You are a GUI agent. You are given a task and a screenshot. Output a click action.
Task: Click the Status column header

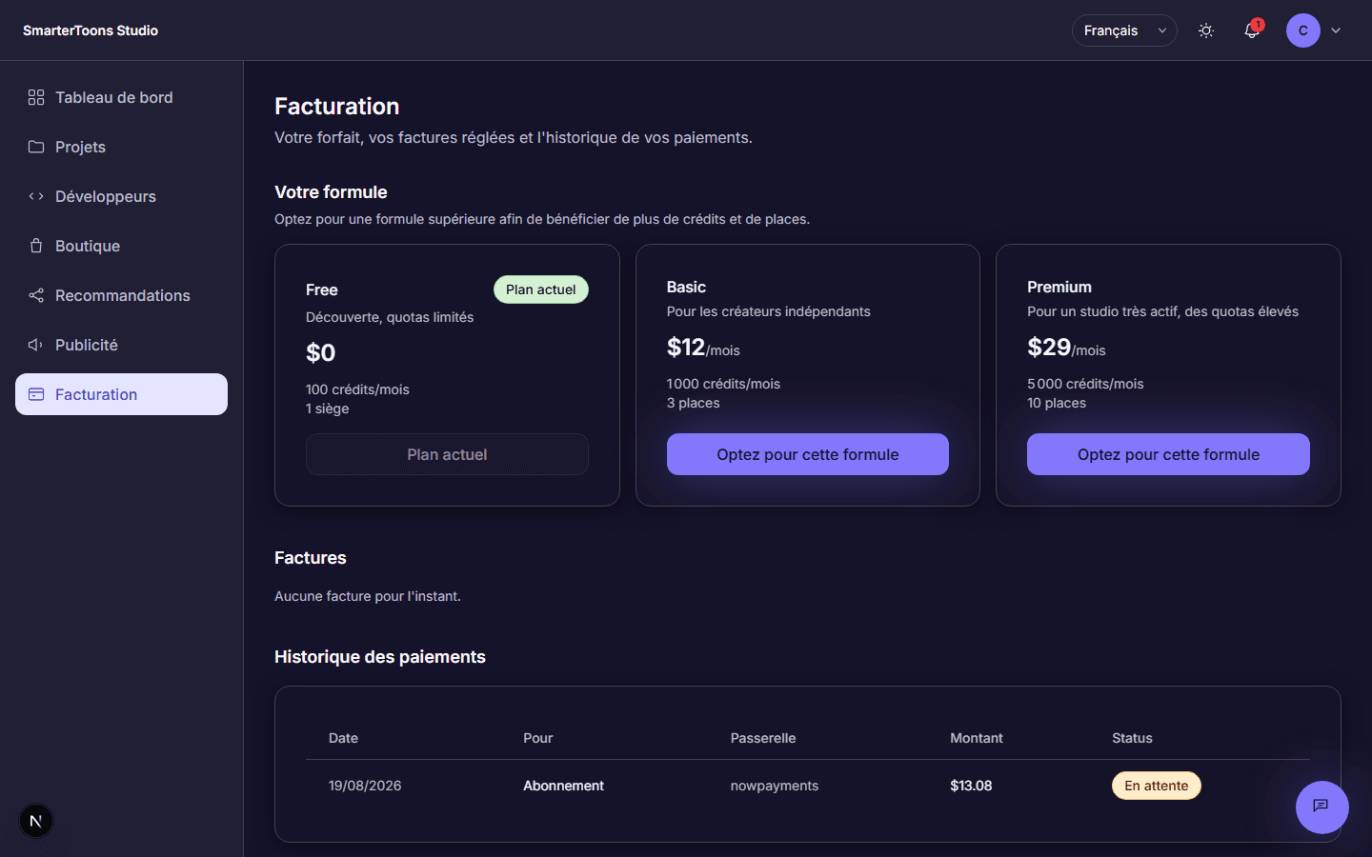pyautogui.click(x=1132, y=738)
